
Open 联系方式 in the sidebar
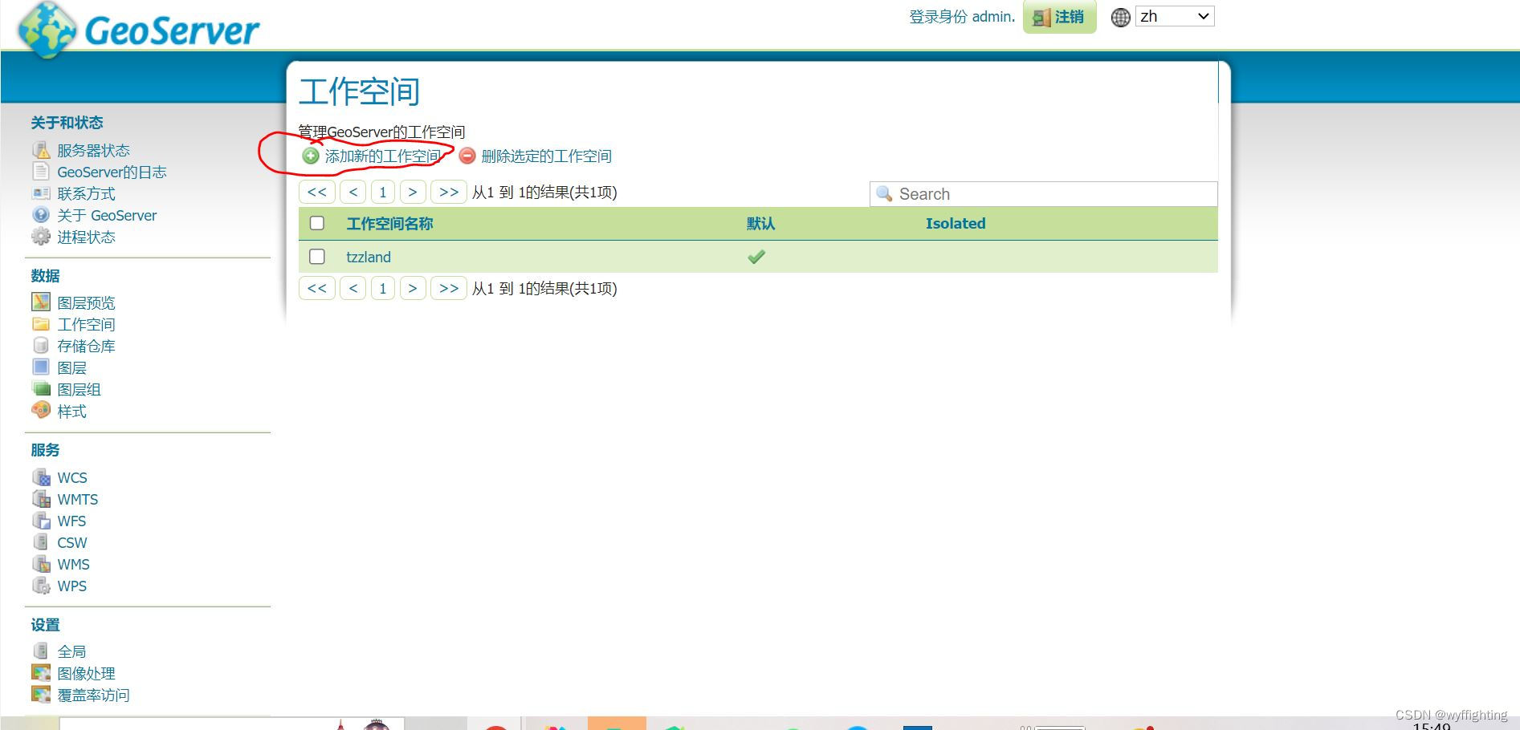[86, 193]
